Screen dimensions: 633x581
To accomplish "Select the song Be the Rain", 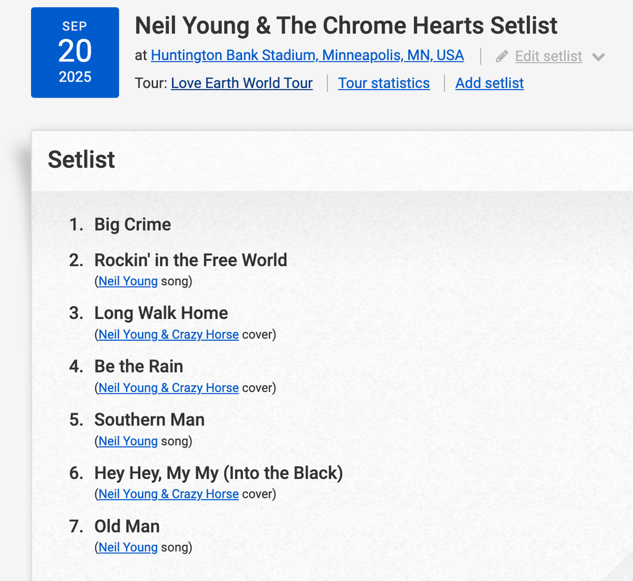I will [x=138, y=367].
